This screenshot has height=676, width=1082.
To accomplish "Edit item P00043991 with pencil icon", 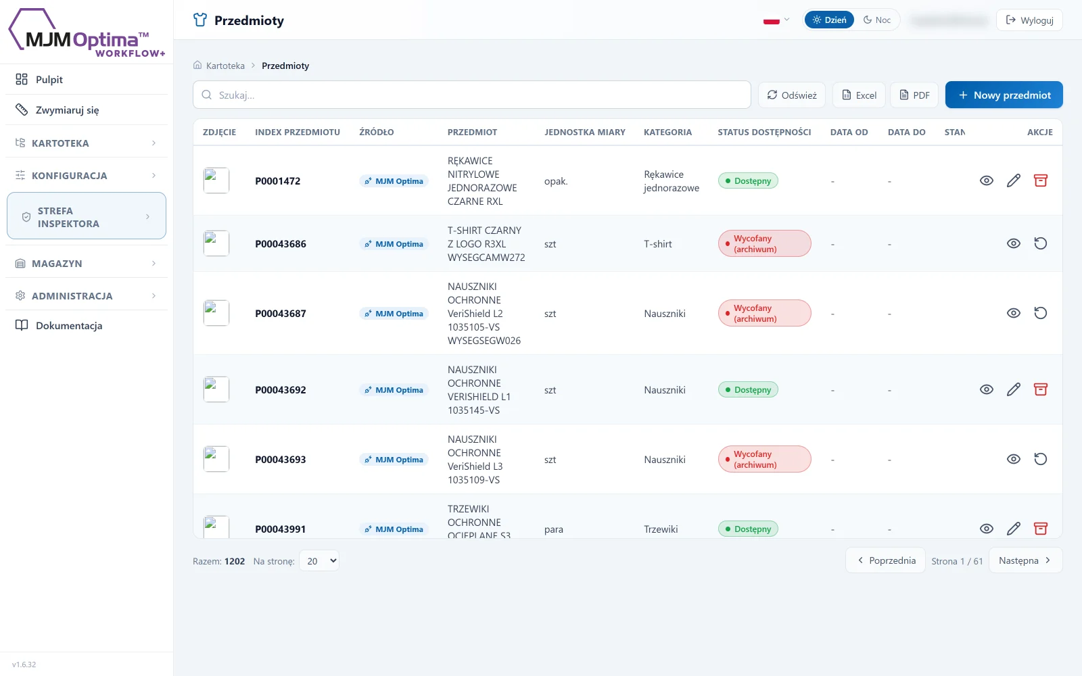I will (x=1014, y=529).
